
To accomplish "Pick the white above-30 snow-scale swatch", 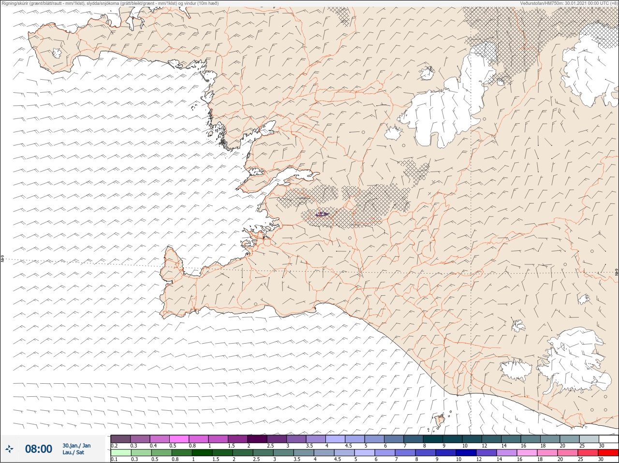I will 608,439.
